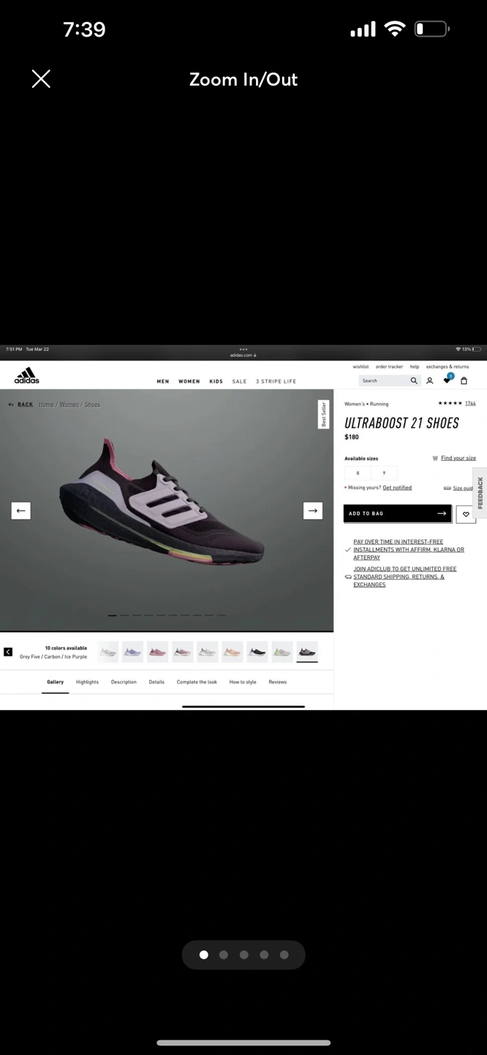Close the Zoom In/Out image viewer

pos(41,79)
